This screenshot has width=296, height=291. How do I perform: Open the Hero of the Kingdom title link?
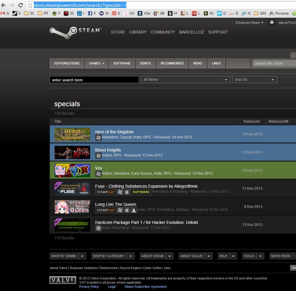[x=114, y=132]
